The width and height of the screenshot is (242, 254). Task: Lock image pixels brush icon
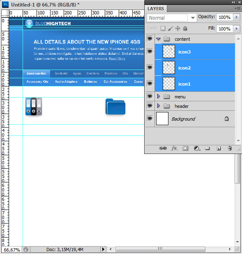point(170,28)
